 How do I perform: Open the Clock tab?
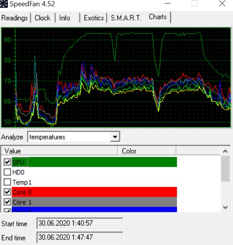pyautogui.click(x=43, y=18)
